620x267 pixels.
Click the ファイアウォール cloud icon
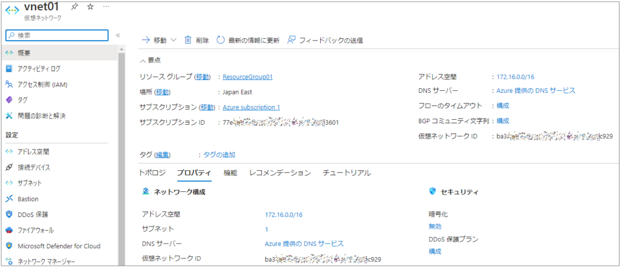10,230
